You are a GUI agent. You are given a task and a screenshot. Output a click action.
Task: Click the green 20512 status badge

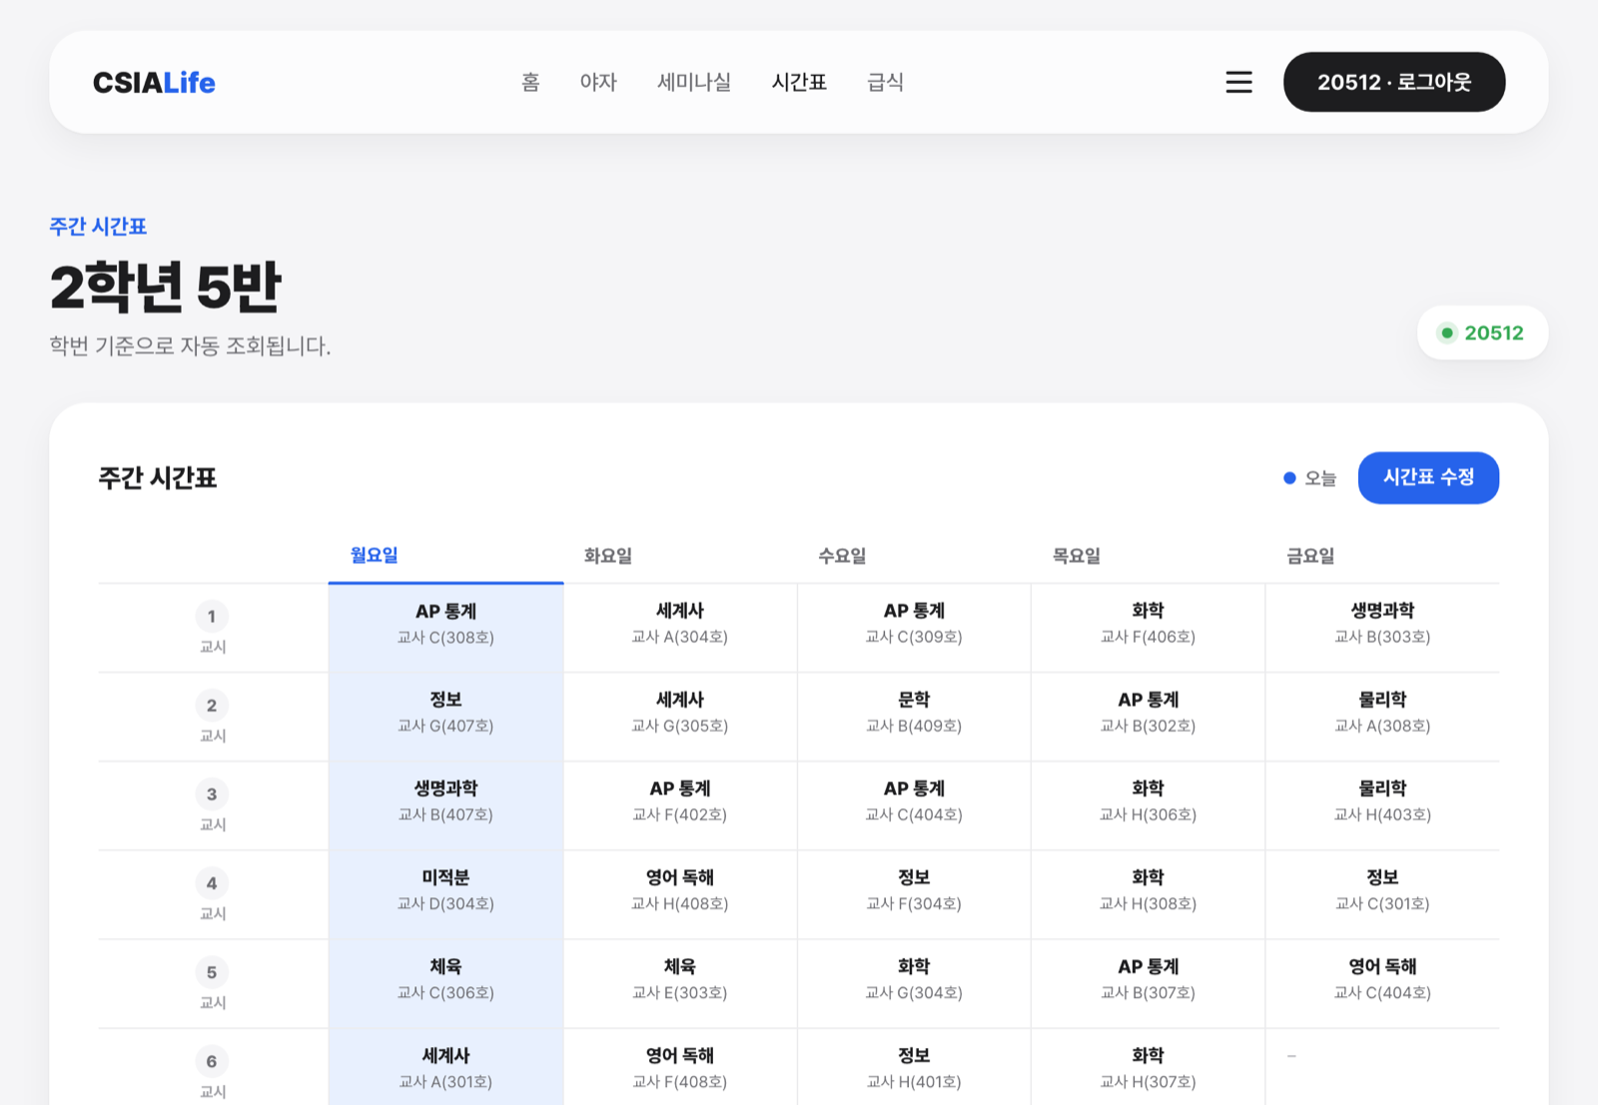[1482, 332]
